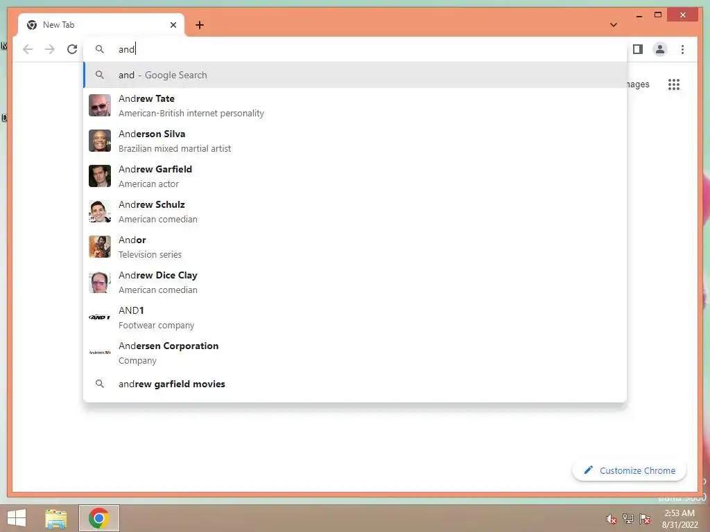Select the AND1 footwear company suggestion

click(356, 317)
